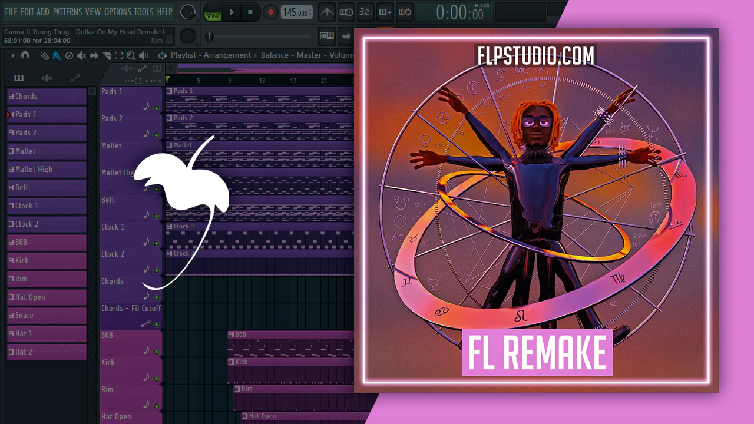The height and width of the screenshot is (424, 754).
Task: Click the speaker icon before Playlist title
Action: (x=163, y=55)
